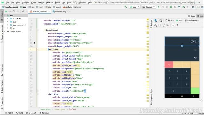Click the Apply Changes and Restart icon
Screen dimensions: 204x115
(x=163, y=7)
